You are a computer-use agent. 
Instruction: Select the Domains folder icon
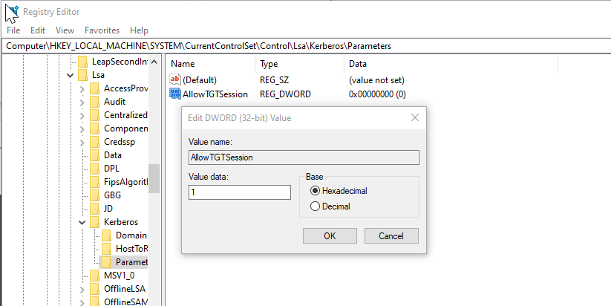(x=106, y=235)
